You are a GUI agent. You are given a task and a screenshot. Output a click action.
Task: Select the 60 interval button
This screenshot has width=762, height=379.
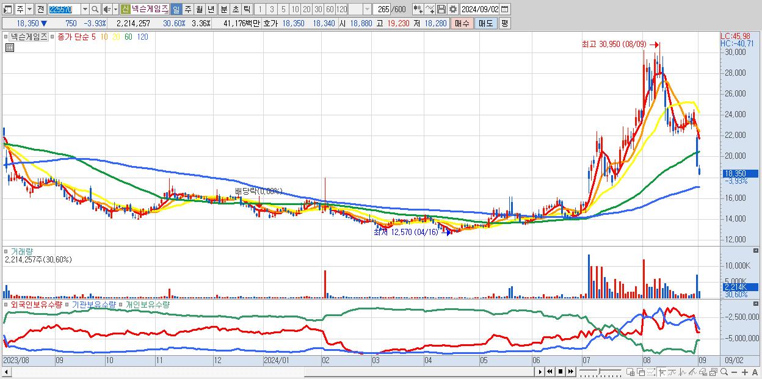[330, 9]
